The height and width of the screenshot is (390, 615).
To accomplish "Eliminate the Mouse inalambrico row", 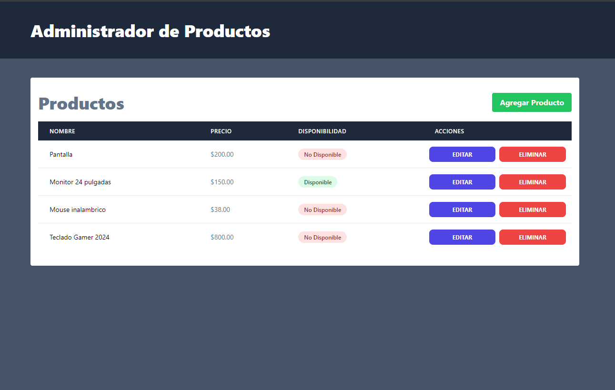I will point(533,210).
